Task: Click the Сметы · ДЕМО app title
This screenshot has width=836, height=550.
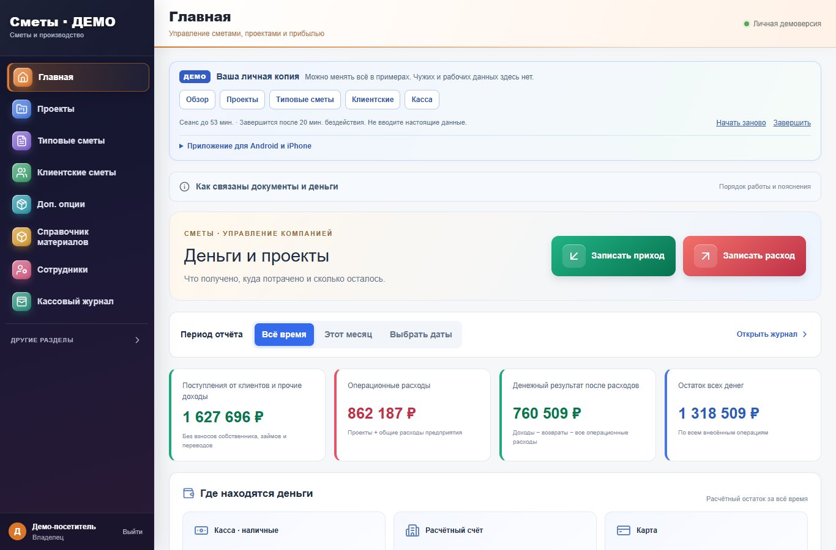Action: pos(62,21)
